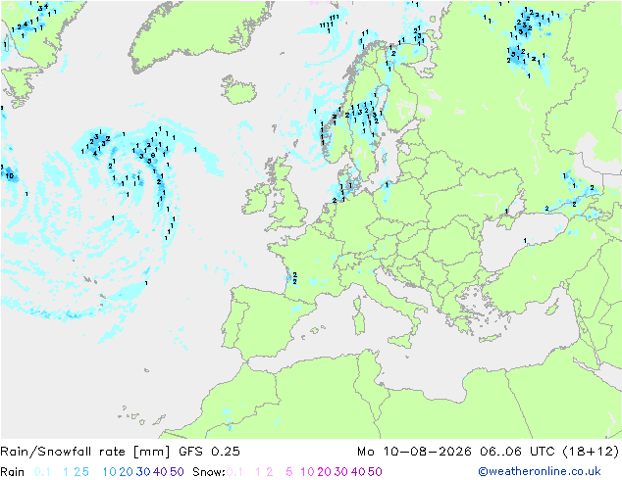622x480 pixels.
Task: Select the "(18+12)" forecast offset text
Action: 591,452
